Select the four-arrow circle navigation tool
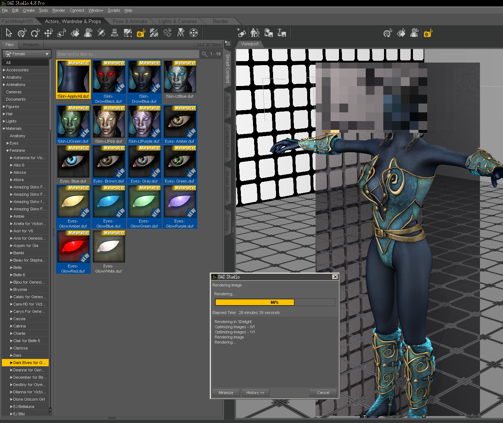Viewport: 503px width, 423px height. [x=194, y=33]
